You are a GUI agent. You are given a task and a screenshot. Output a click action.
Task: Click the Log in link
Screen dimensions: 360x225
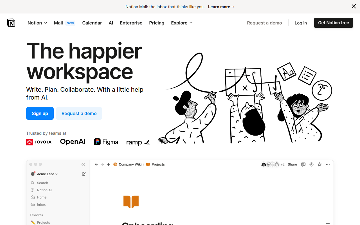[x=301, y=23]
